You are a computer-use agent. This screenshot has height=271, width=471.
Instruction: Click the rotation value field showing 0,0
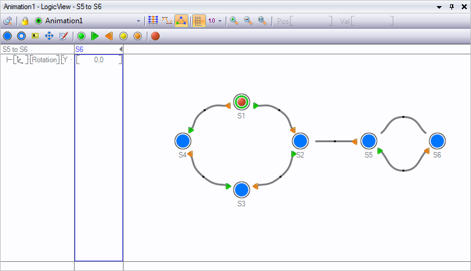[x=98, y=60]
